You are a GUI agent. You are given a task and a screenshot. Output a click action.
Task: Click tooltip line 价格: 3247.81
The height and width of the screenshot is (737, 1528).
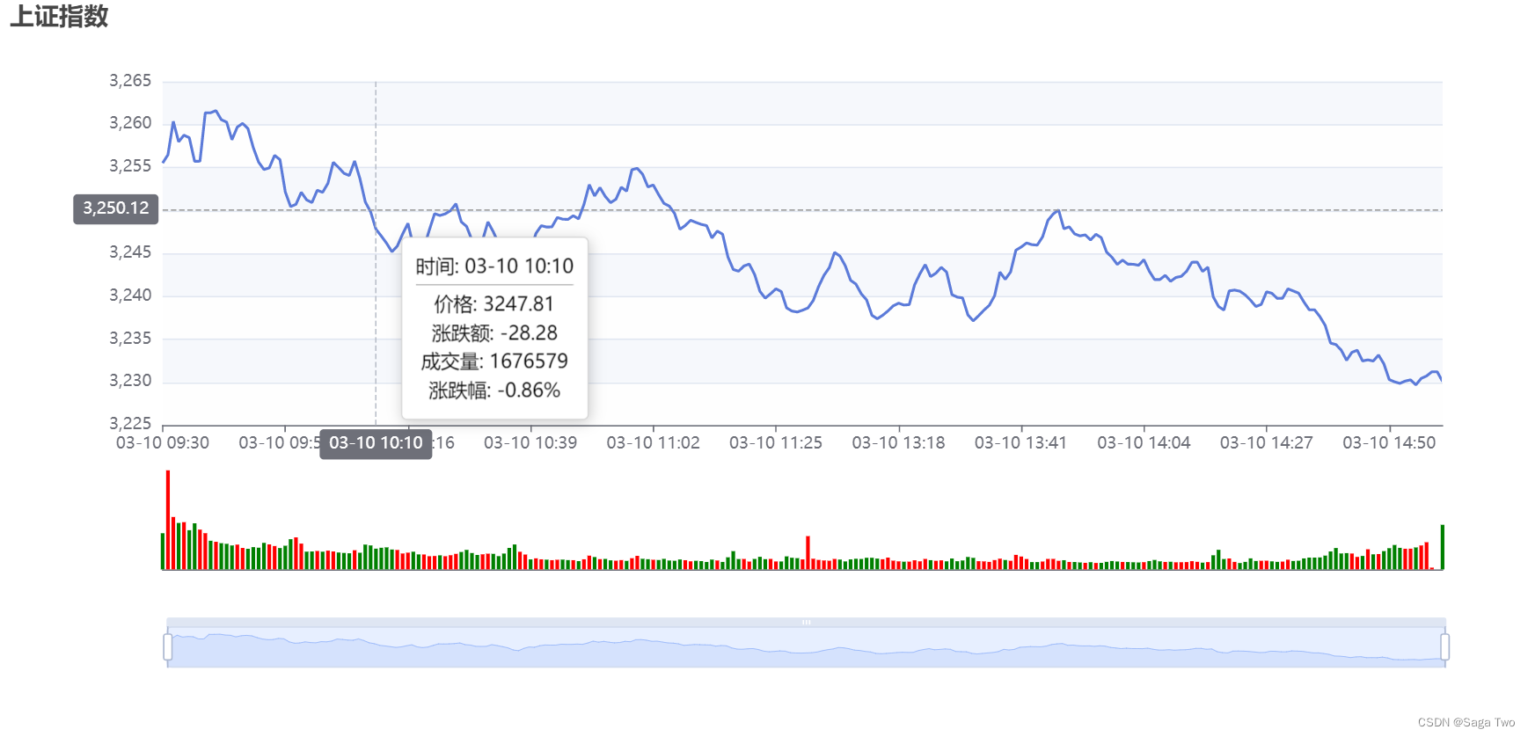tap(494, 304)
